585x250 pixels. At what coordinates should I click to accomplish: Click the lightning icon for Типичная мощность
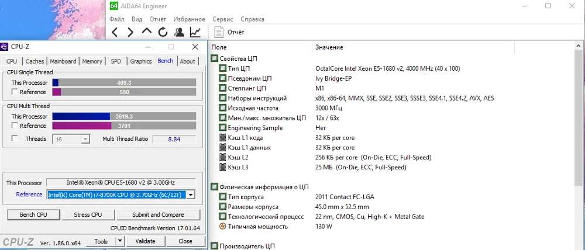[x=222, y=226]
